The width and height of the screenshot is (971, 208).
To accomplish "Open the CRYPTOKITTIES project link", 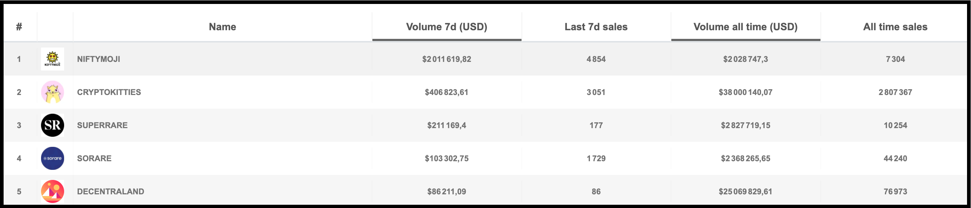I will point(109,92).
